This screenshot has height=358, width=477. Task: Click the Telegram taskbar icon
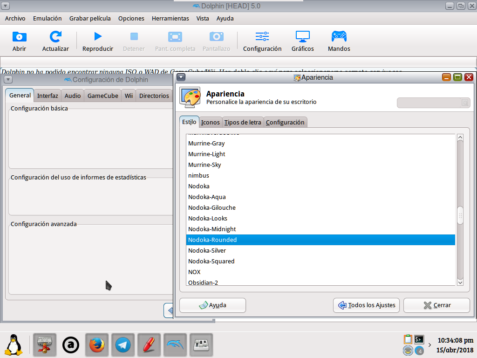(123, 345)
